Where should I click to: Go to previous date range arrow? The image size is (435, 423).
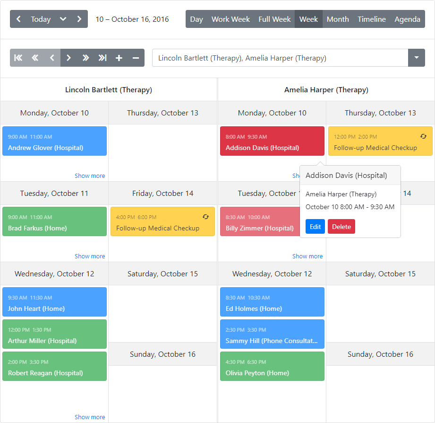[x=18, y=19]
